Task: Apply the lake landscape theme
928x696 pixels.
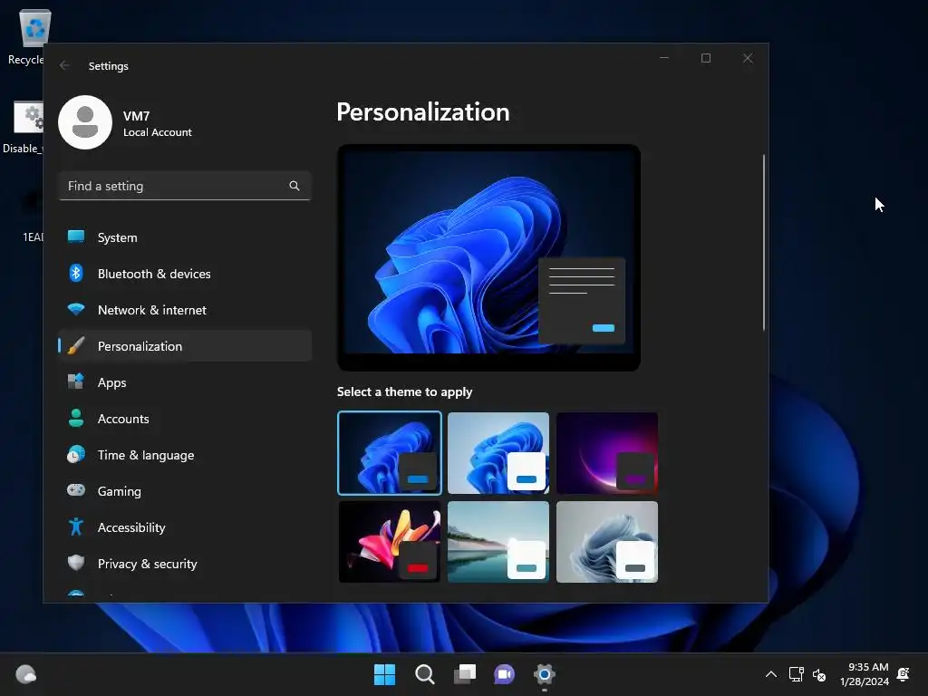Action: (498, 542)
